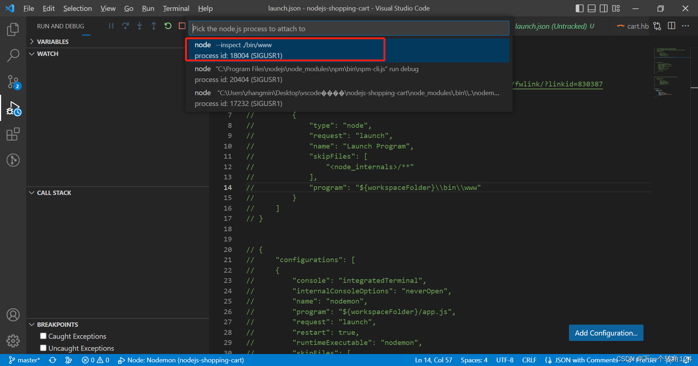The width and height of the screenshot is (698, 366).
Task: Click the VS Code logo icon
Action: (x=10, y=8)
